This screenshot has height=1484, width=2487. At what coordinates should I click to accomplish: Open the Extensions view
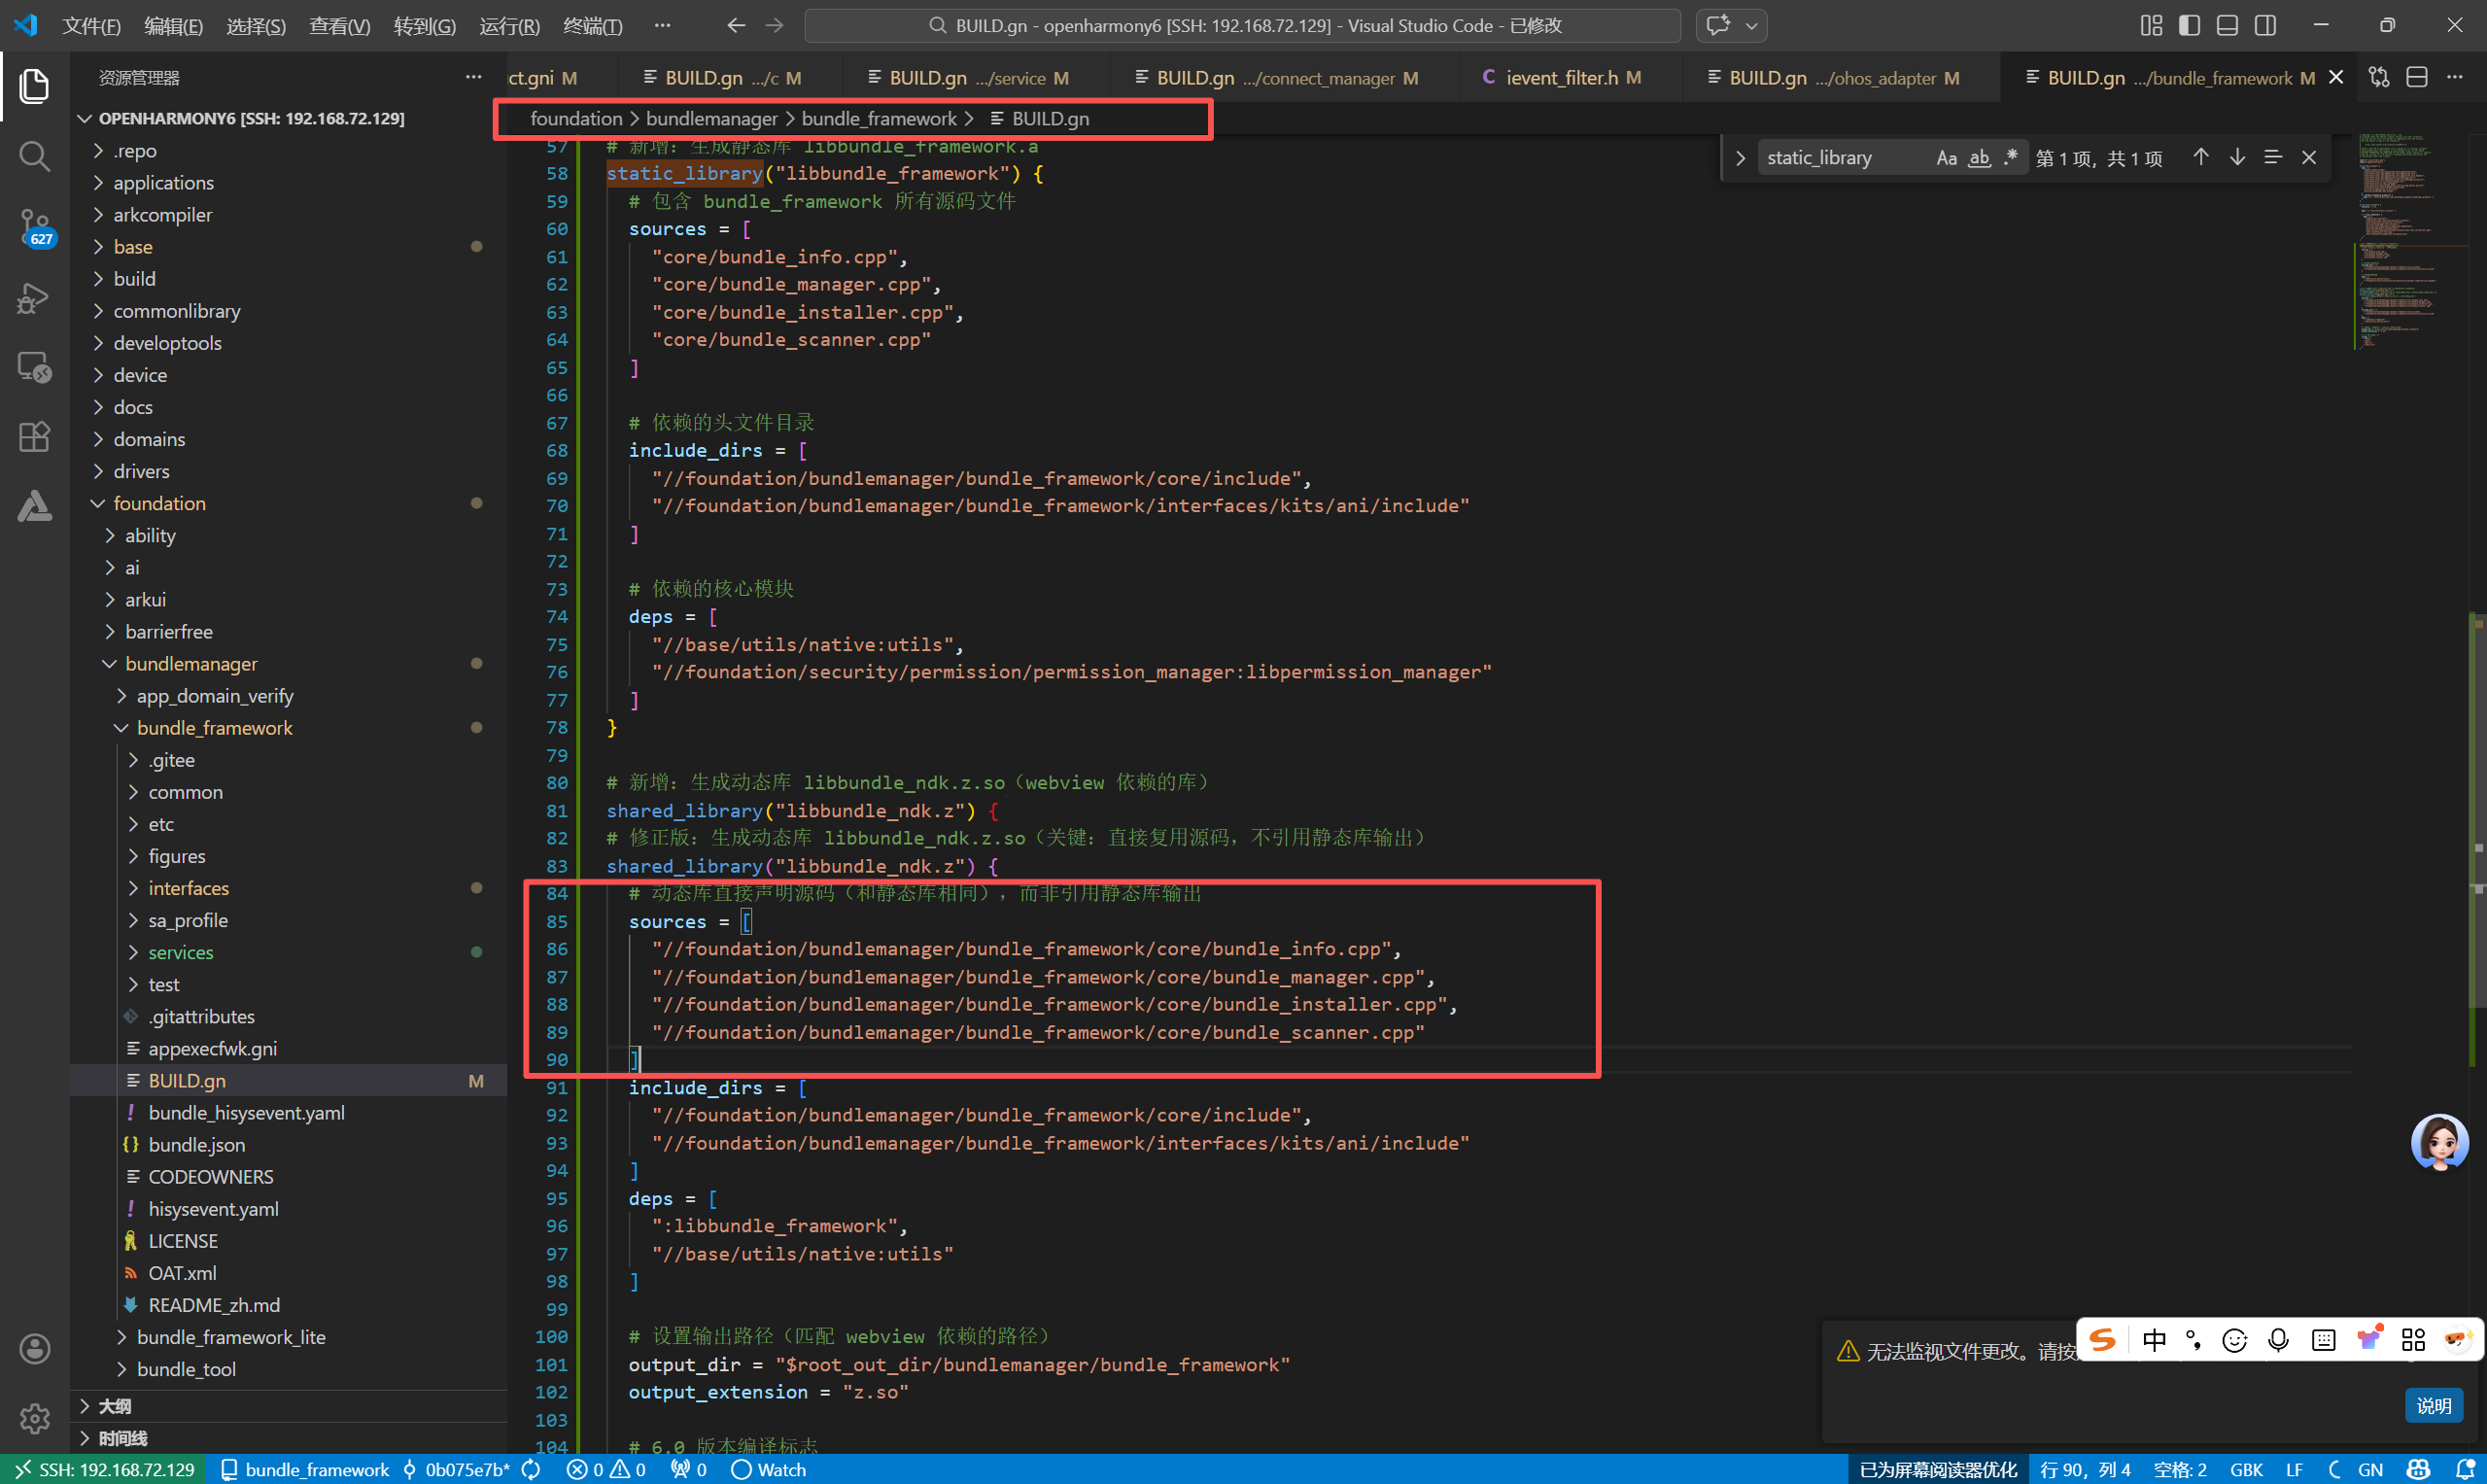(x=34, y=437)
